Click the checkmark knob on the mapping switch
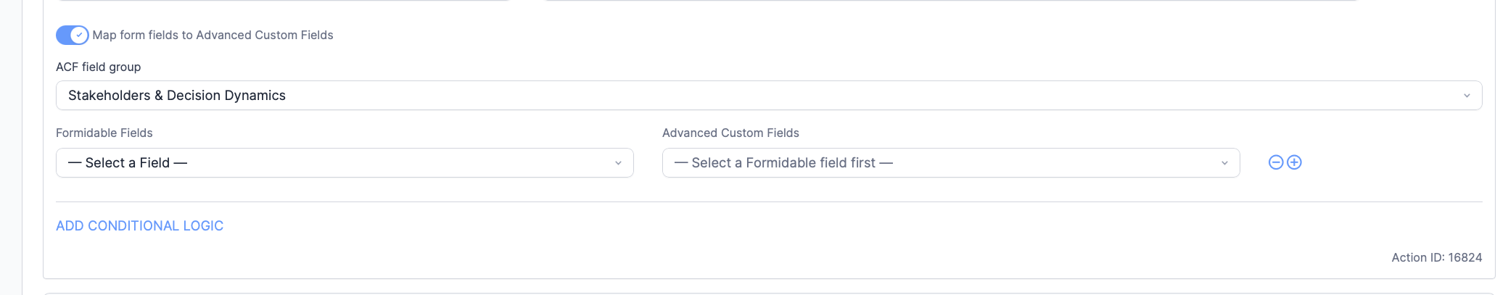 coord(80,35)
